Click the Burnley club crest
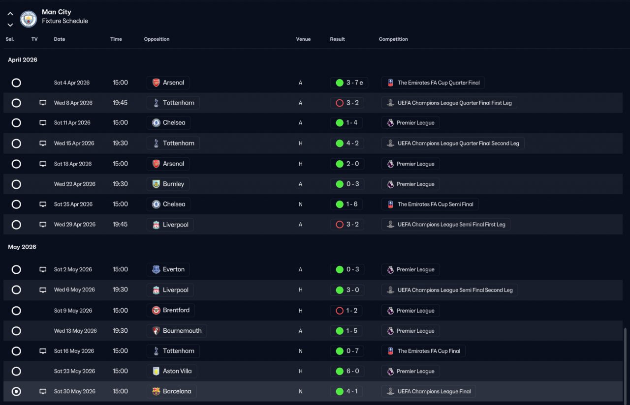 coord(156,184)
